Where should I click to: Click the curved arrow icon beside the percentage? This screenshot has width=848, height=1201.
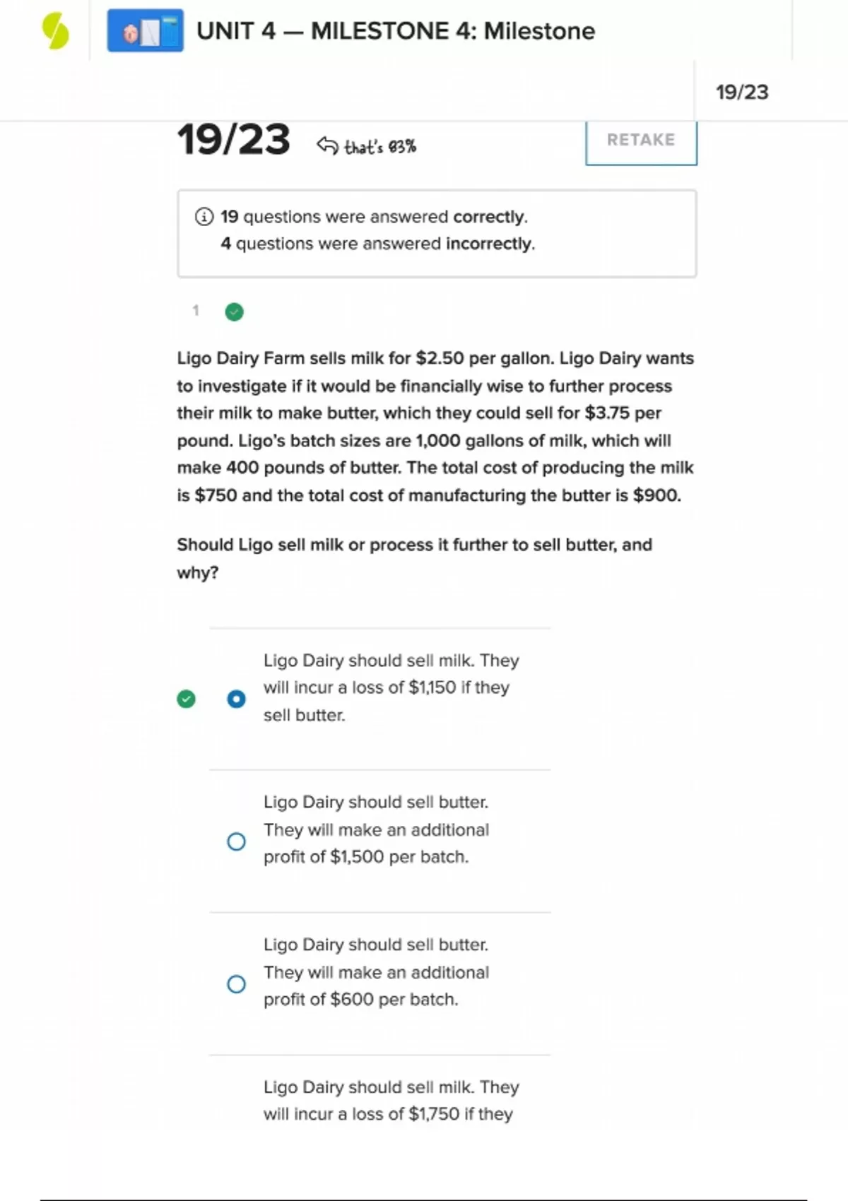click(327, 146)
